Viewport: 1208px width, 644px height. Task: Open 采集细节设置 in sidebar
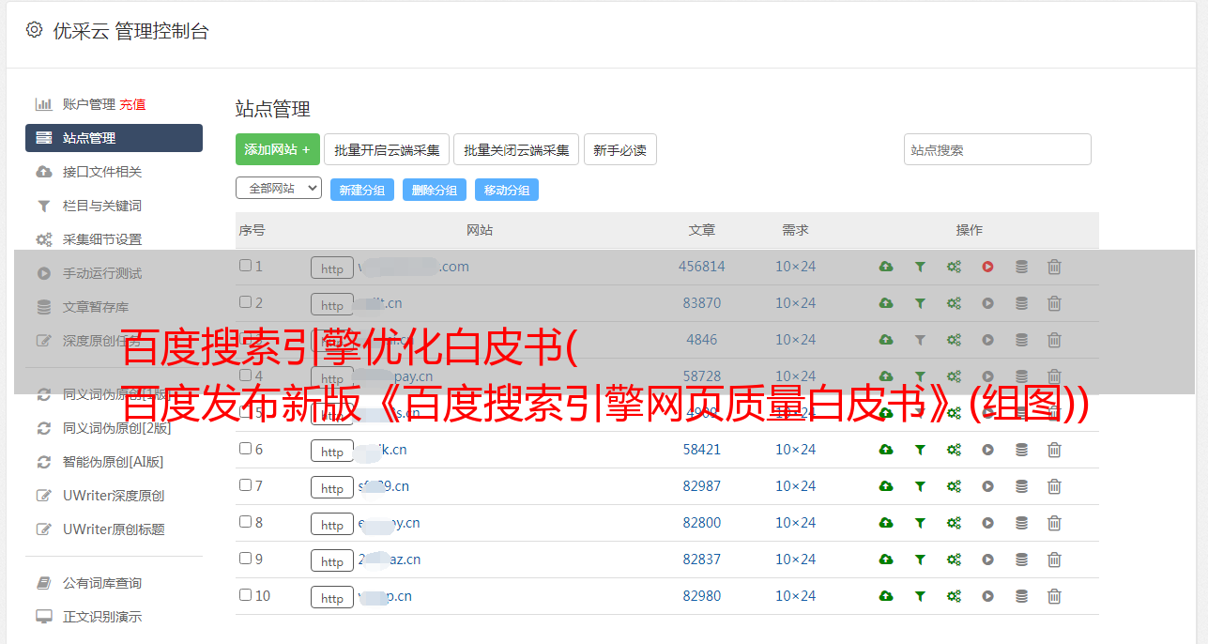(x=102, y=239)
